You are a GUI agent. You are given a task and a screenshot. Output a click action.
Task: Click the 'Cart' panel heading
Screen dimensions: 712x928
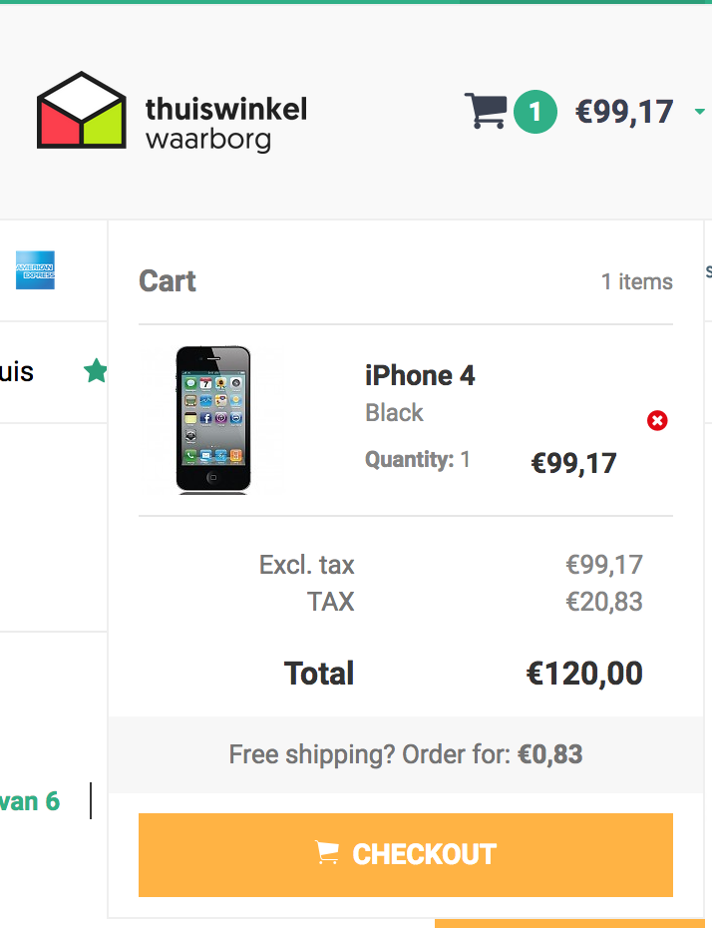pos(168,281)
